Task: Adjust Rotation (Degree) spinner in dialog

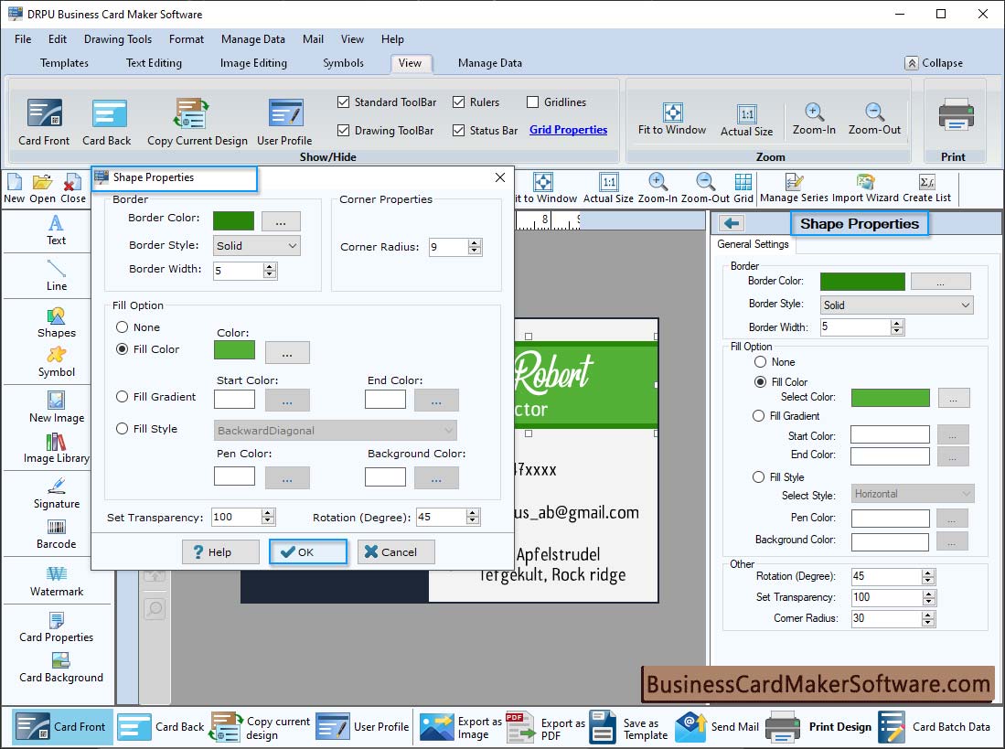Action: coord(473,517)
